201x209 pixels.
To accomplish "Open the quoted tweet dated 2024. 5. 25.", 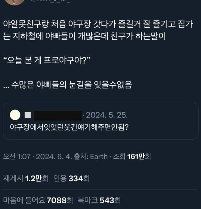I will (103, 115).
